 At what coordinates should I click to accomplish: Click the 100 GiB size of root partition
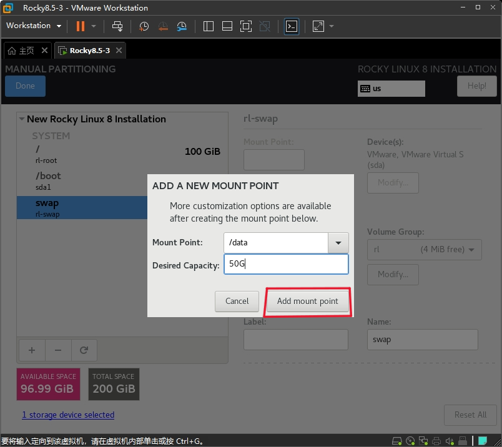203,152
